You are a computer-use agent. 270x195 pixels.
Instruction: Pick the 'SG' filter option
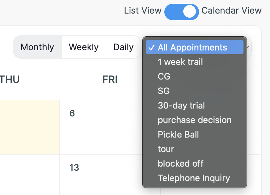pos(164,91)
